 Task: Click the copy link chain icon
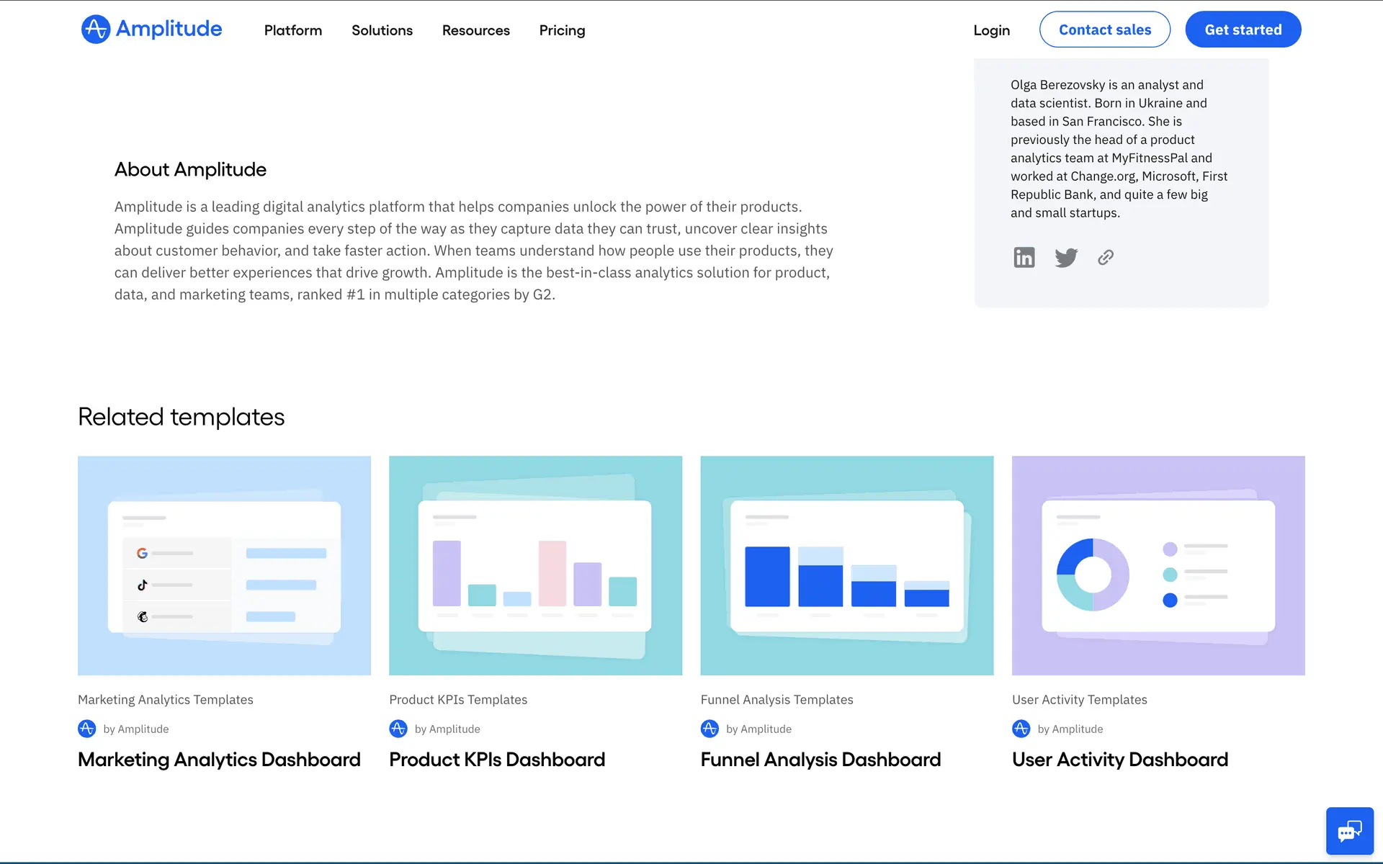tap(1106, 257)
